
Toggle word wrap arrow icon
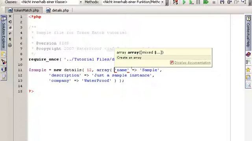(10, 33)
